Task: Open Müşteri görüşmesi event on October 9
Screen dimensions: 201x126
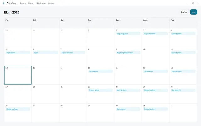Action: (128, 53)
